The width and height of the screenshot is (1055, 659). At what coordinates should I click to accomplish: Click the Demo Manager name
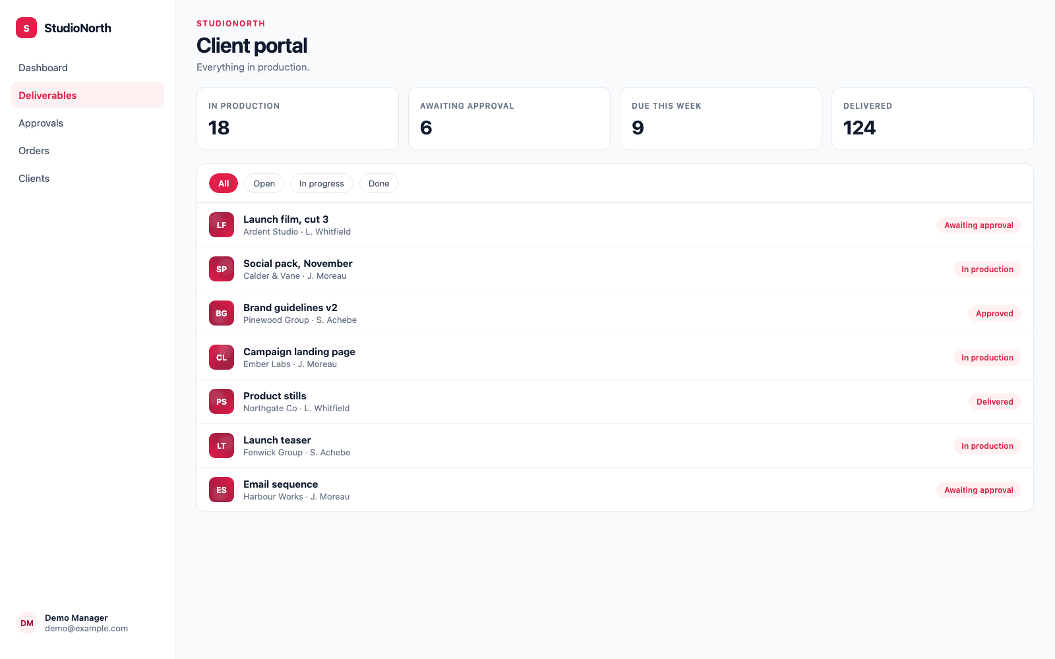[76, 617]
